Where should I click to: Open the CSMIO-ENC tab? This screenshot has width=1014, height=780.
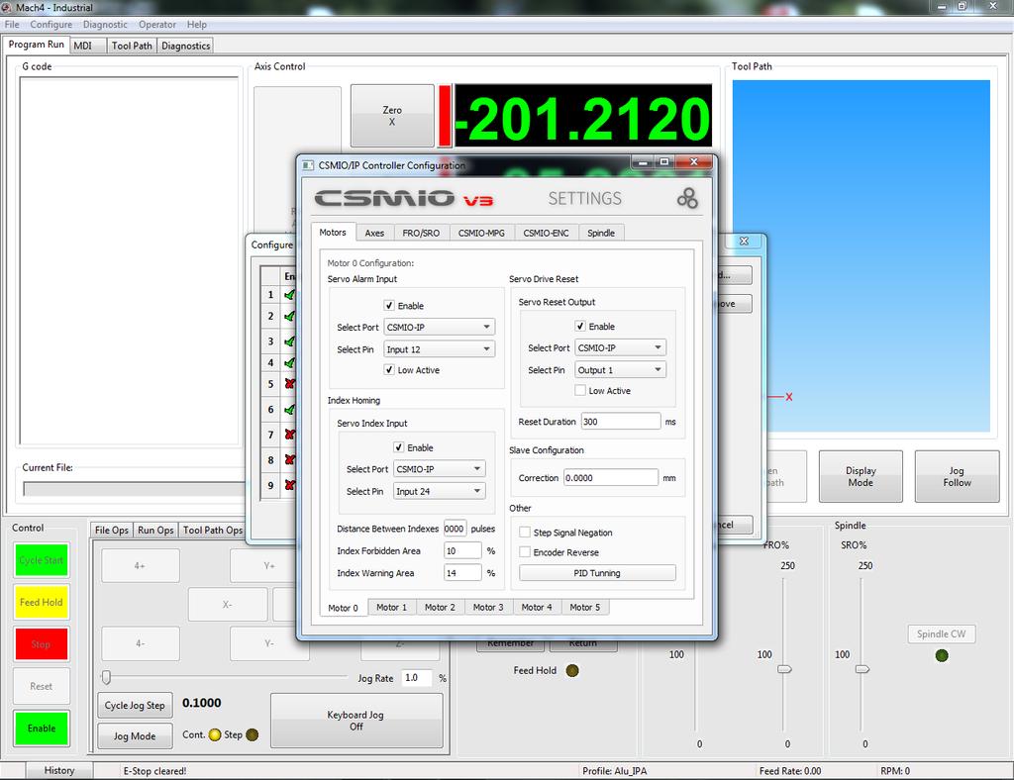(546, 233)
